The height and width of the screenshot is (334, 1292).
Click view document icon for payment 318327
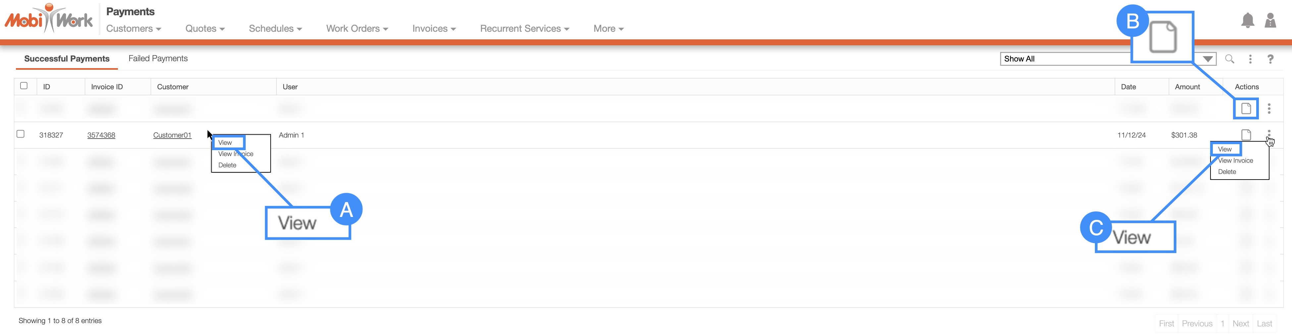click(x=1246, y=135)
